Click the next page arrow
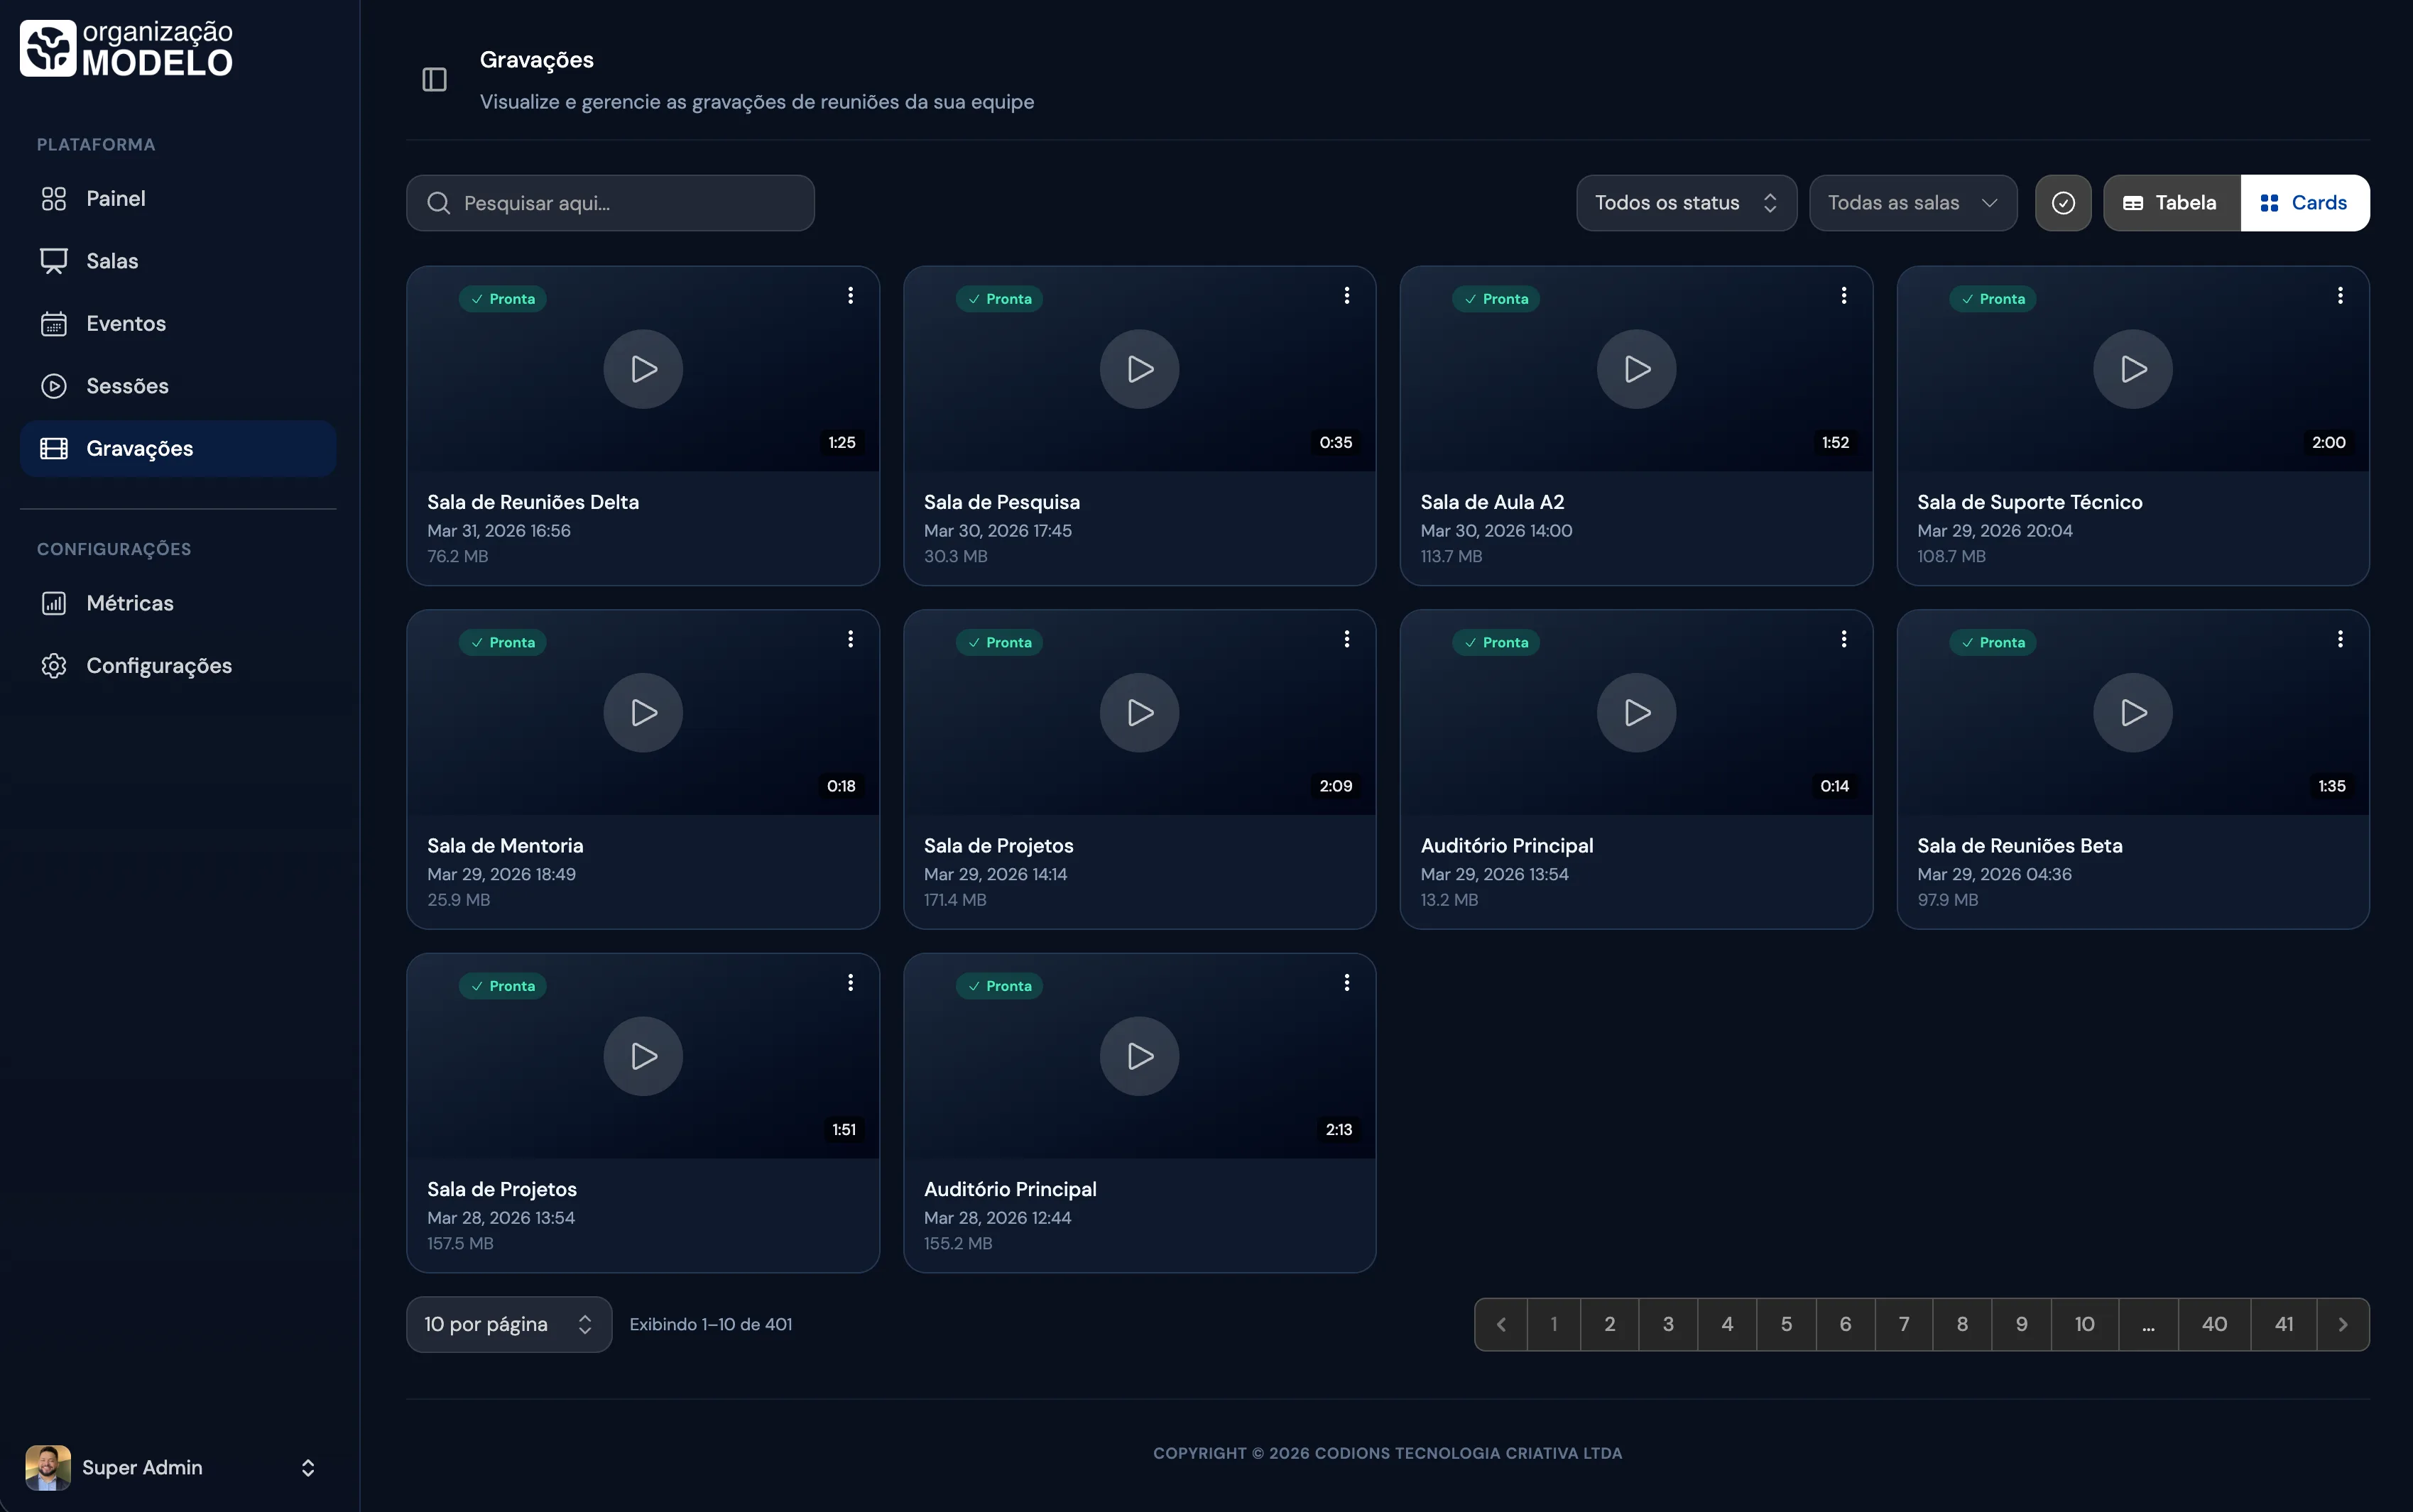The image size is (2413, 1512). pos(2342,1324)
